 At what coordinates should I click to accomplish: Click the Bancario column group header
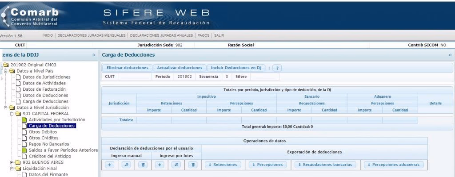pyautogui.click(x=312, y=96)
